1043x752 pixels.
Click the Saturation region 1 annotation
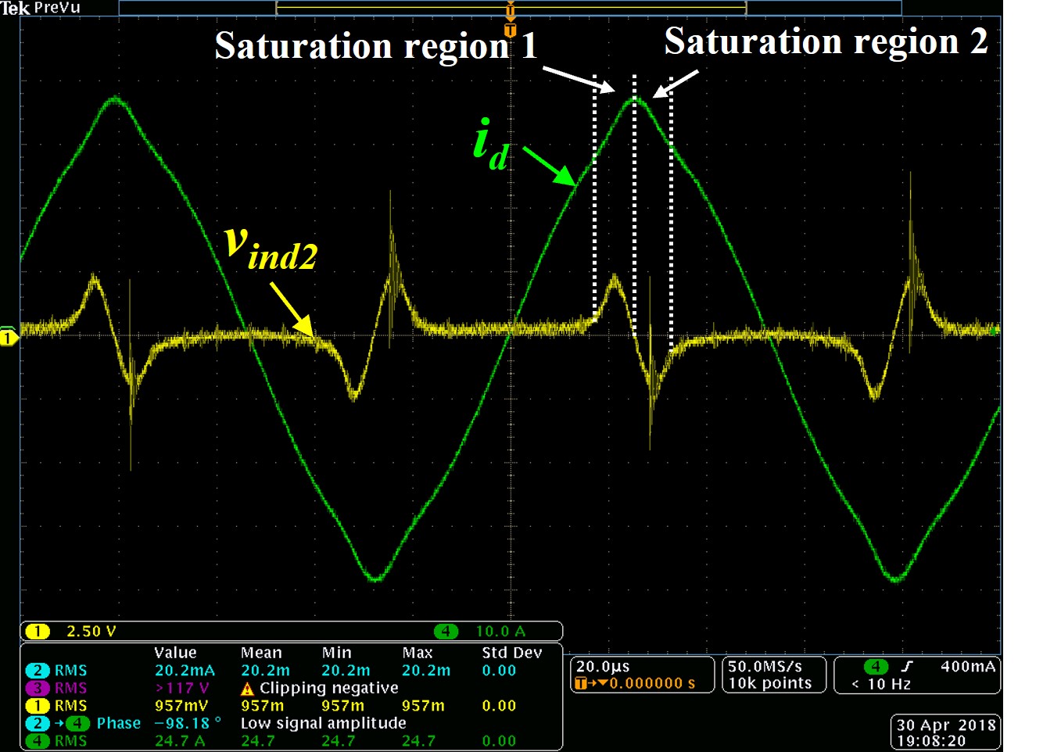375,45
